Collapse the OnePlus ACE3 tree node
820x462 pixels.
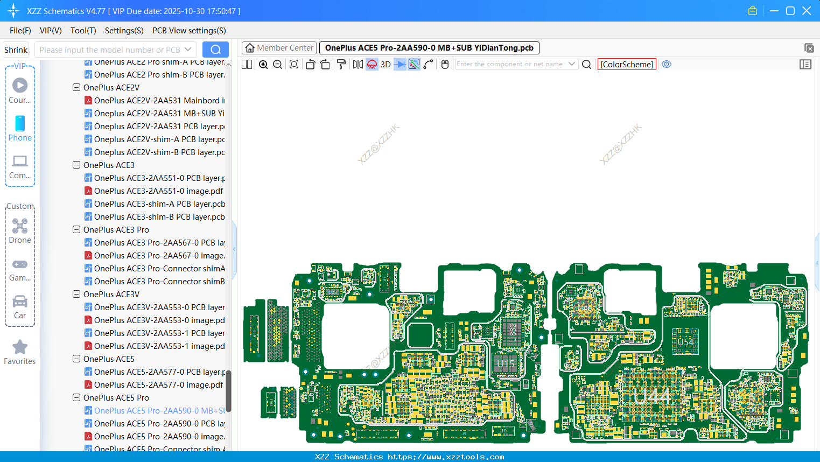tap(76, 165)
